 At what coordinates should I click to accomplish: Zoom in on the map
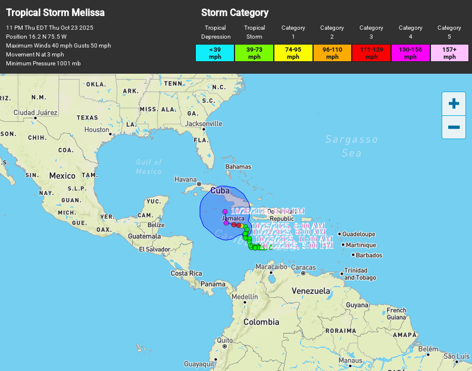pyautogui.click(x=454, y=103)
